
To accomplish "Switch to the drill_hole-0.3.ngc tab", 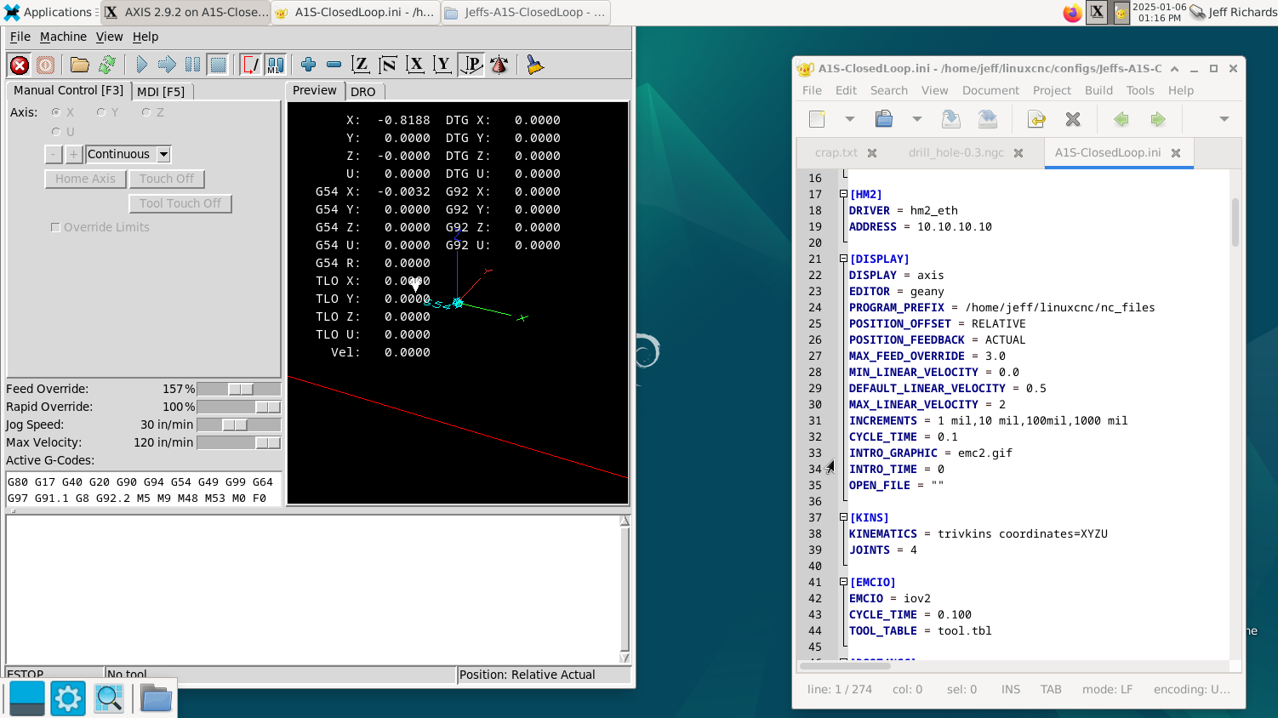I will pyautogui.click(x=956, y=152).
